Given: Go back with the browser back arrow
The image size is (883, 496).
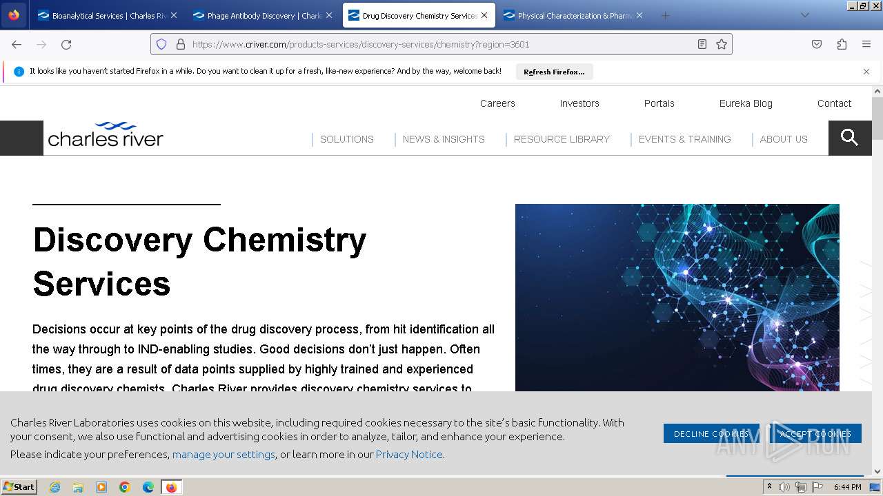Looking at the screenshot, I should pos(17,44).
